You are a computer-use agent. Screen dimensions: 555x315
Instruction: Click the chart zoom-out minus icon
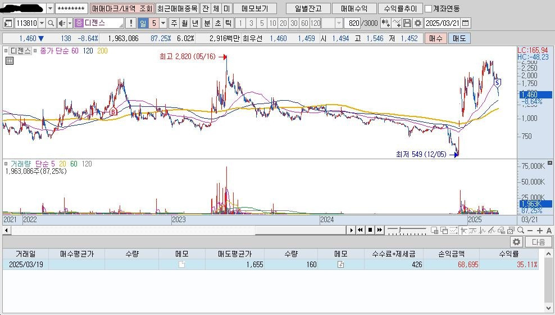531,230
